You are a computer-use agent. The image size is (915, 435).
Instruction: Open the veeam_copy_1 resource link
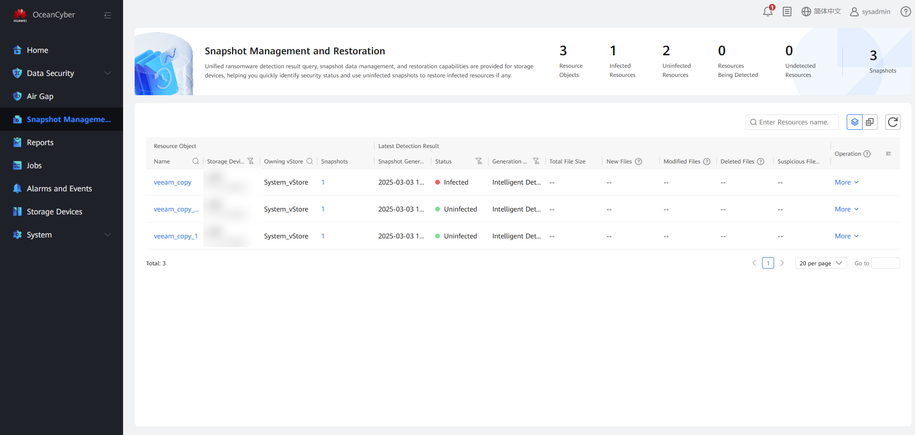point(175,236)
